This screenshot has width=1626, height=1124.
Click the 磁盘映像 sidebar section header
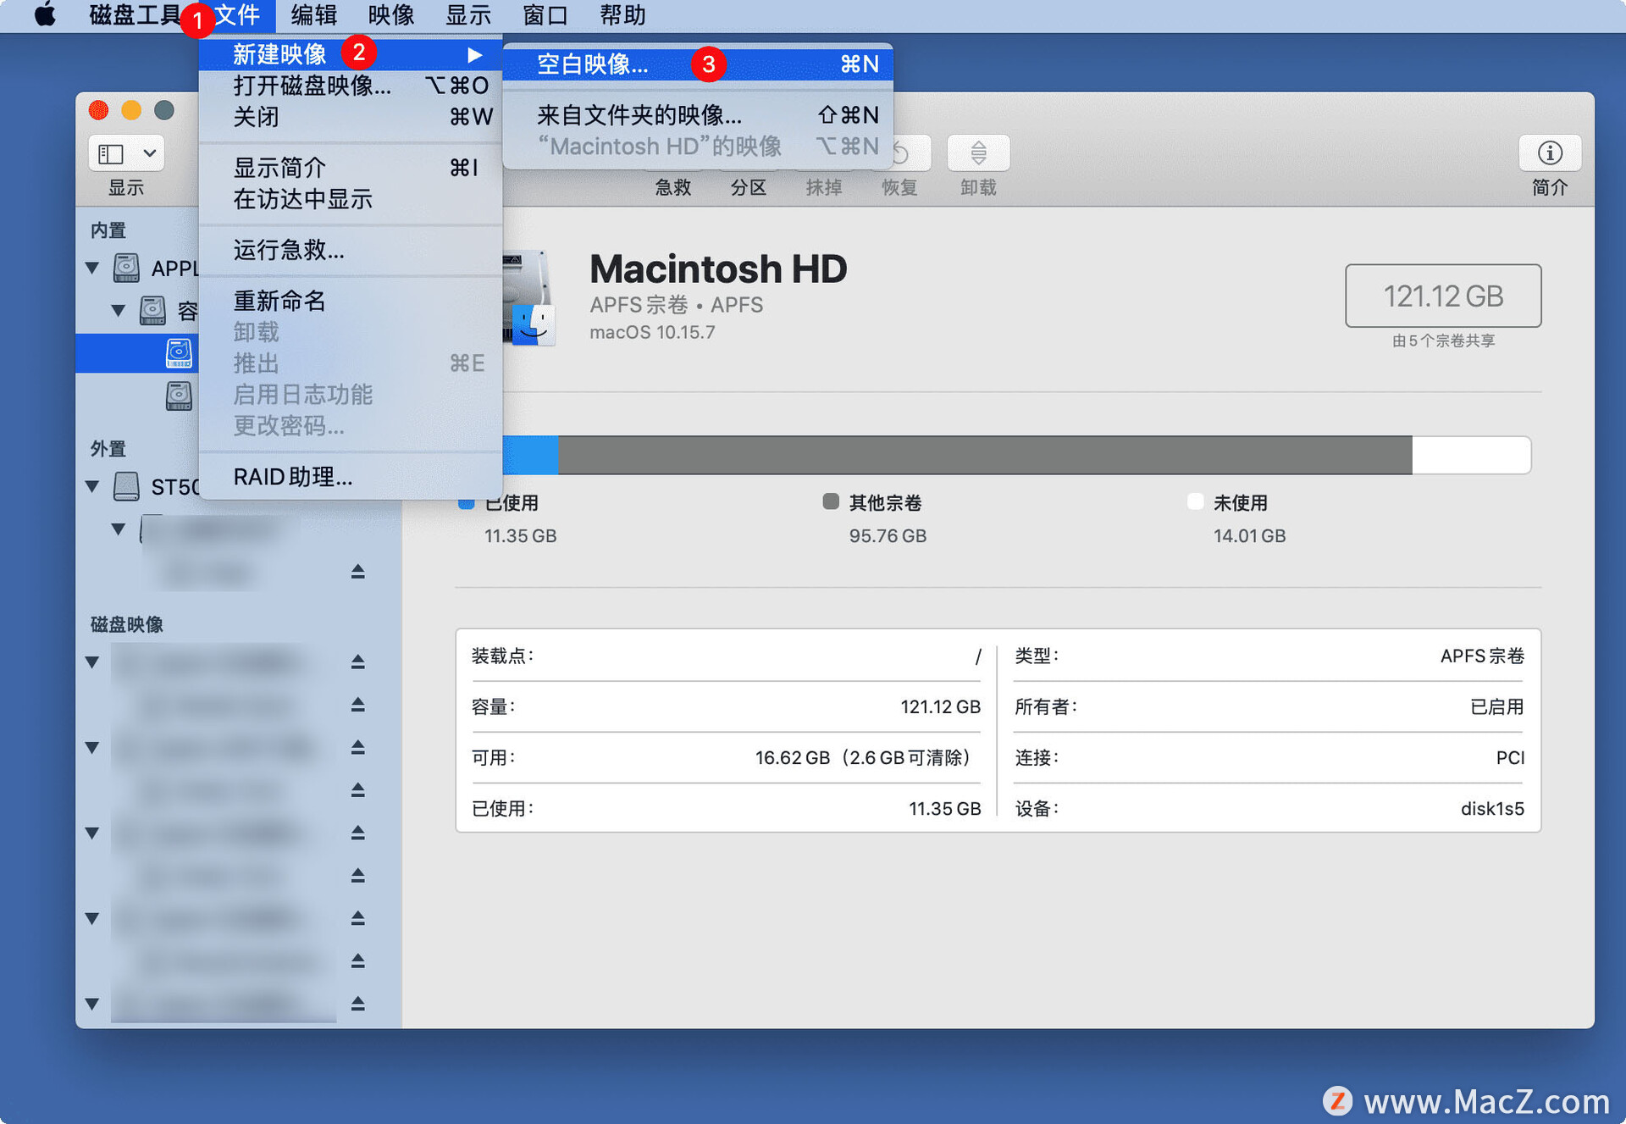[126, 624]
